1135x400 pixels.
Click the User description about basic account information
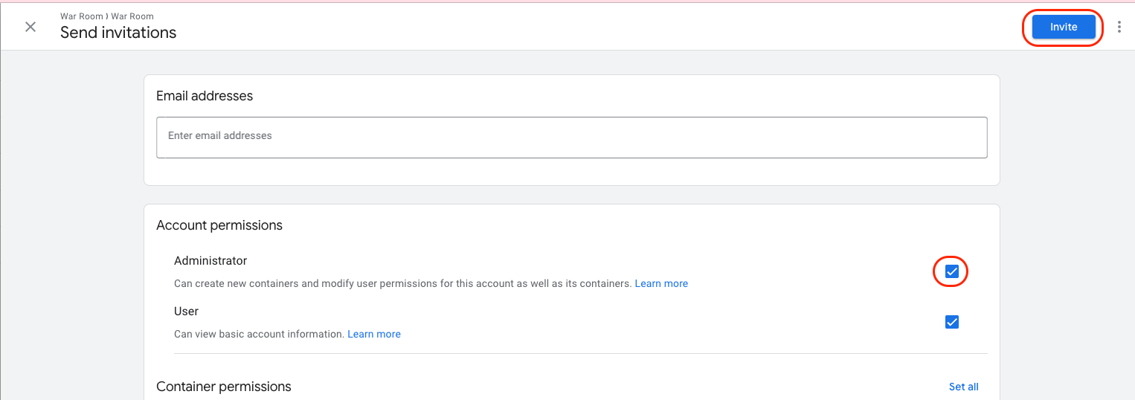(x=260, y=335)
